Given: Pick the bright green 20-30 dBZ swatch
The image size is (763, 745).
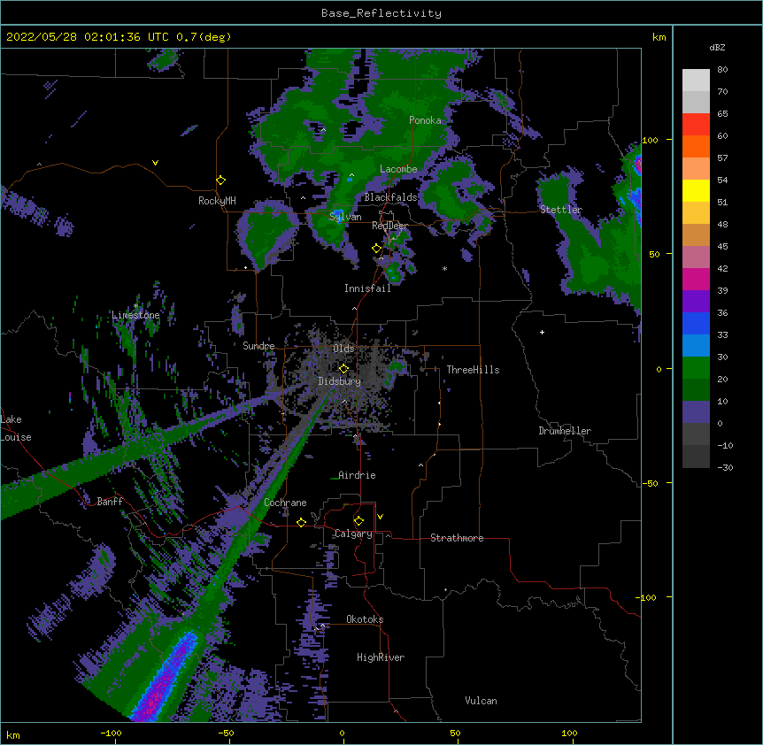Looking at the screenshot, I should pyautogui.click(x=696, y=368).
